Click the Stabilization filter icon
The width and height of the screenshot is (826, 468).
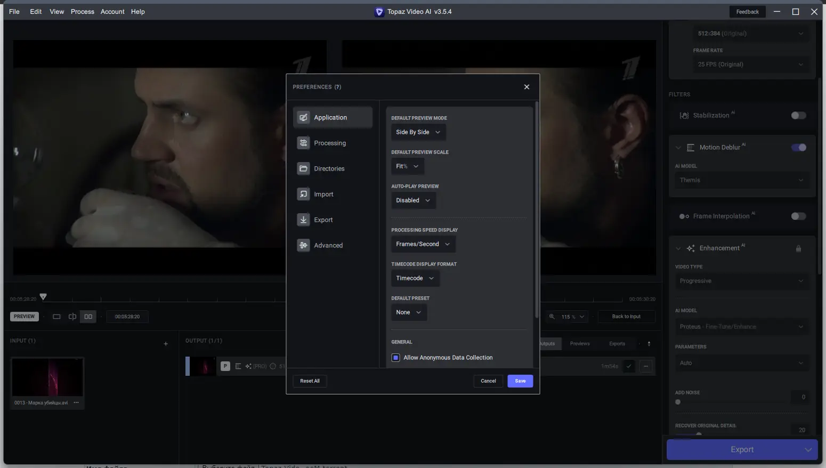[684, 115]
